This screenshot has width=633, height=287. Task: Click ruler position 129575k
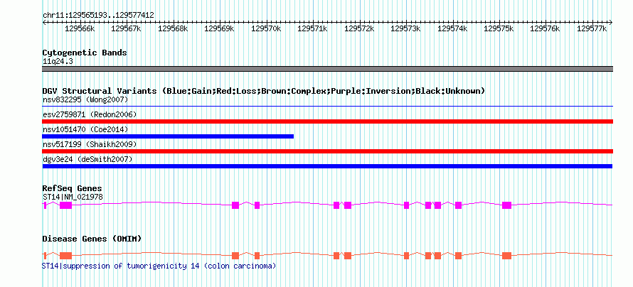point(499,28)
